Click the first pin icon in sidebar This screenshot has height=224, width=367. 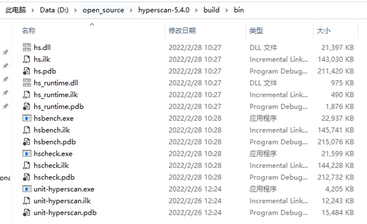coord(6,53)
